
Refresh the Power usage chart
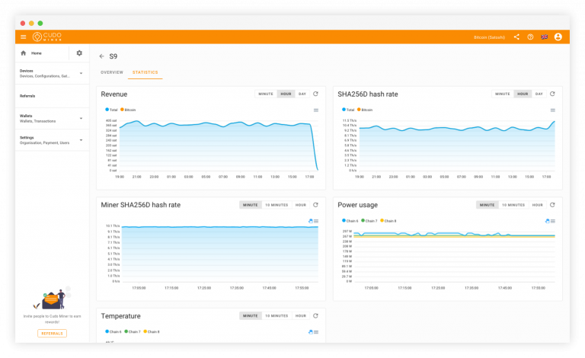tap(552, 205)
